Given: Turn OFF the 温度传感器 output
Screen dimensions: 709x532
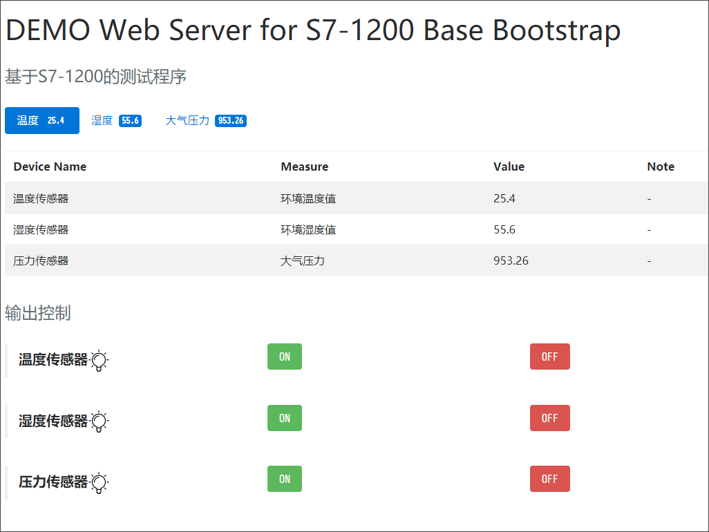Looking at the screenshot, I should click(x=550, y=357).
